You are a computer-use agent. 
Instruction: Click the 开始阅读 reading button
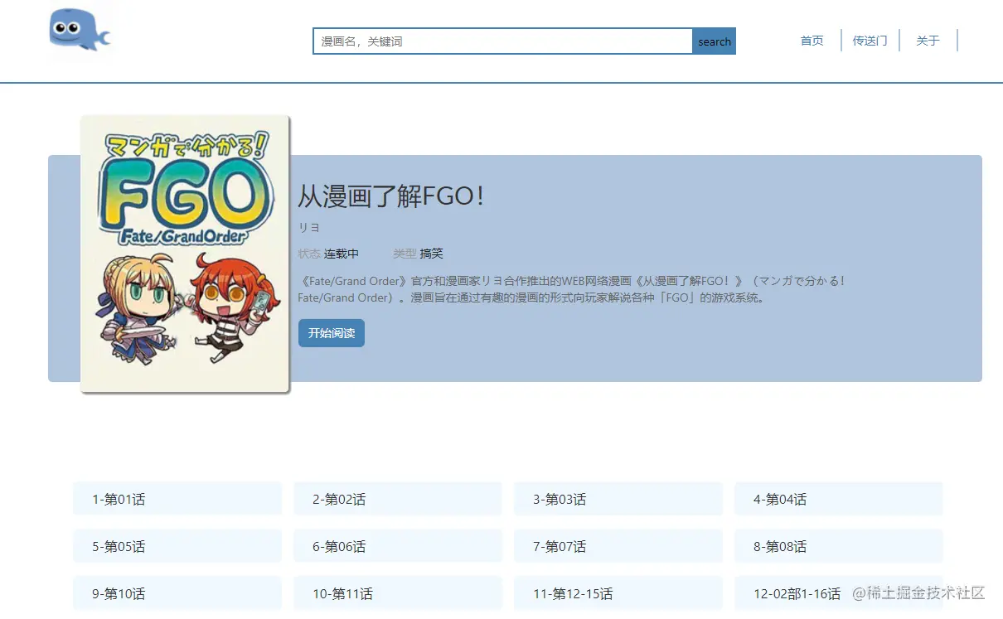(x=331, y=332)
